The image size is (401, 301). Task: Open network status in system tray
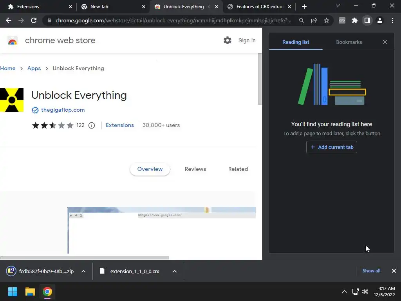[355, 292]
